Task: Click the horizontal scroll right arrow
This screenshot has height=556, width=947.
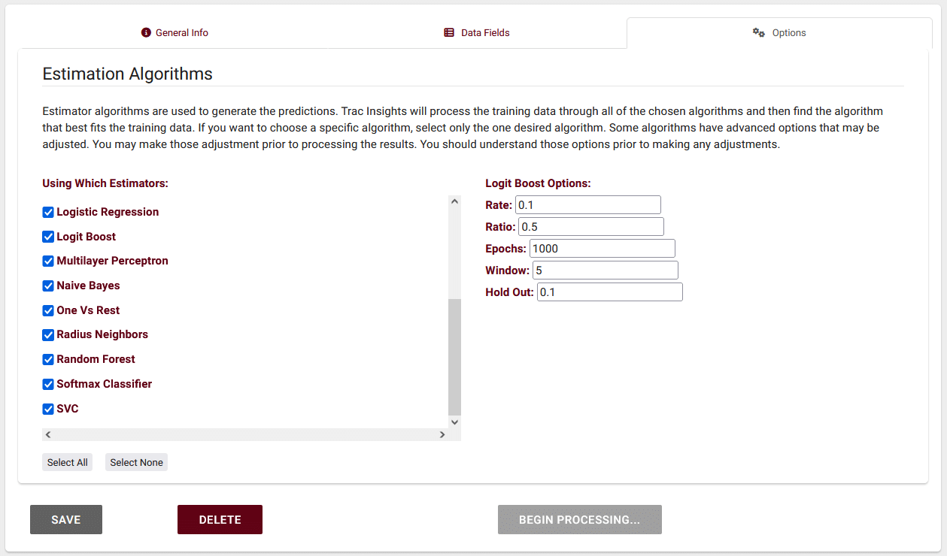Action: (442, 434)
